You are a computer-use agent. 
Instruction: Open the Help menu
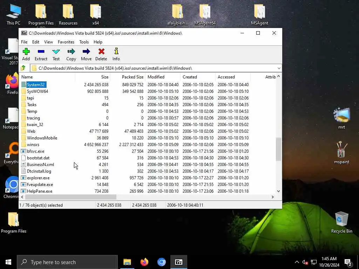click(x=98, y=42)
